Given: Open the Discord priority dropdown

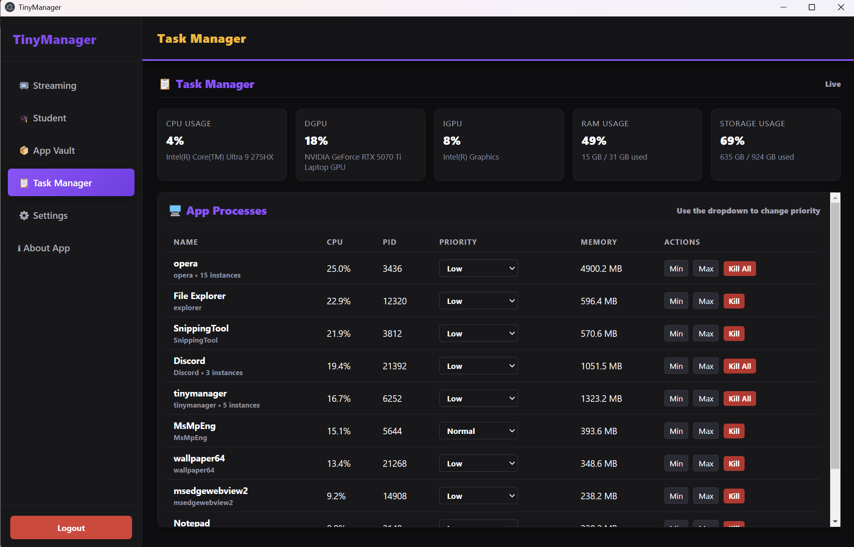Looking at the screenshot, I should (478, 366).
